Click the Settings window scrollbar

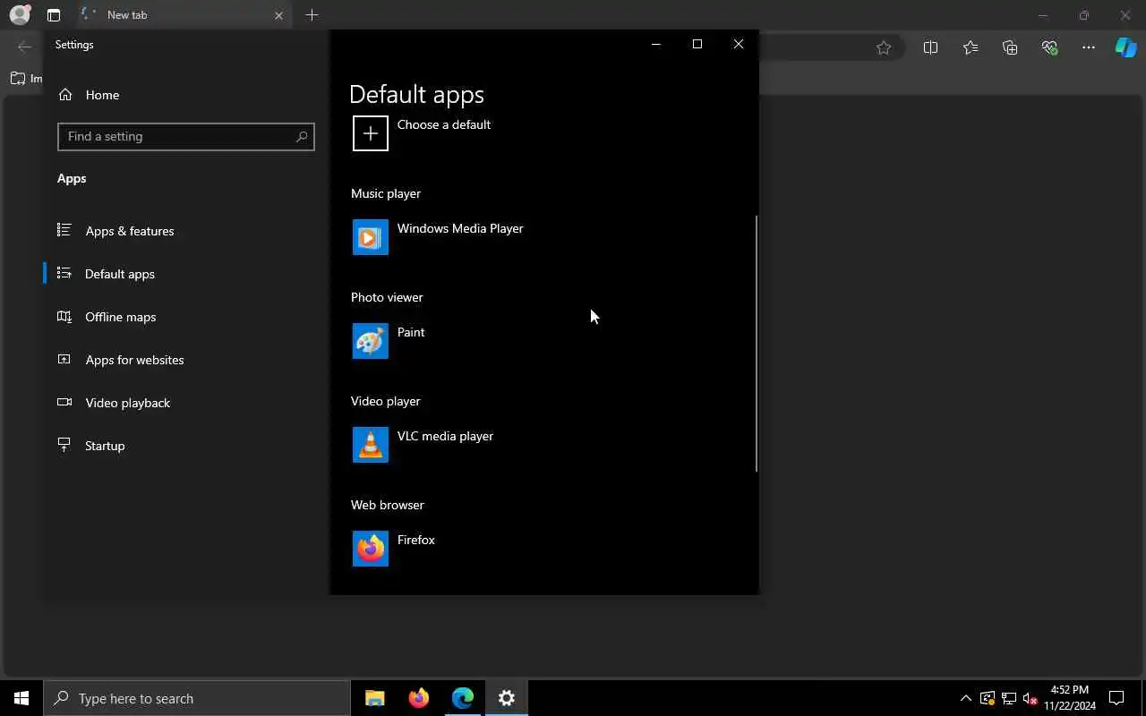pyautogui.click(x=757, y=344)
